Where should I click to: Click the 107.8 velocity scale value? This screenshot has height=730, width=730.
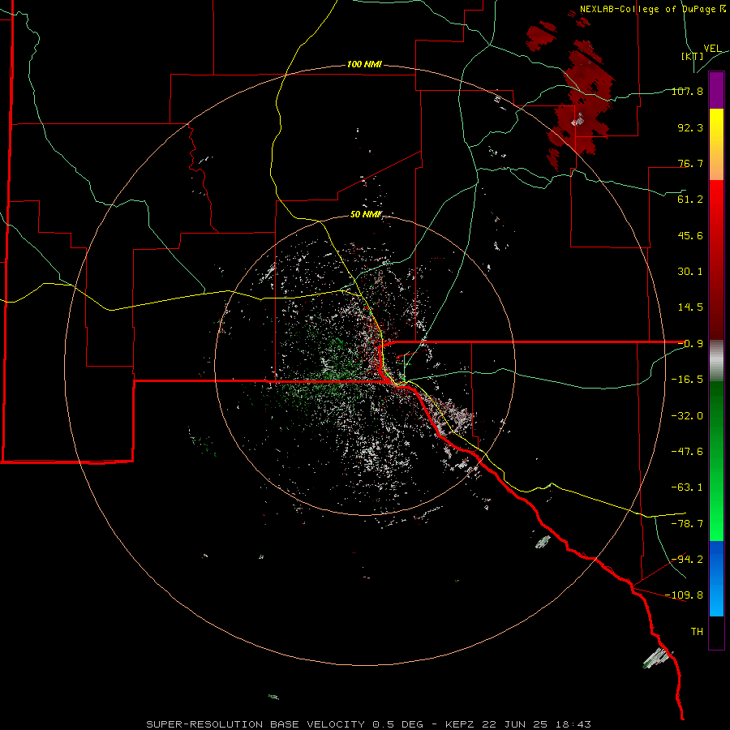688,91
